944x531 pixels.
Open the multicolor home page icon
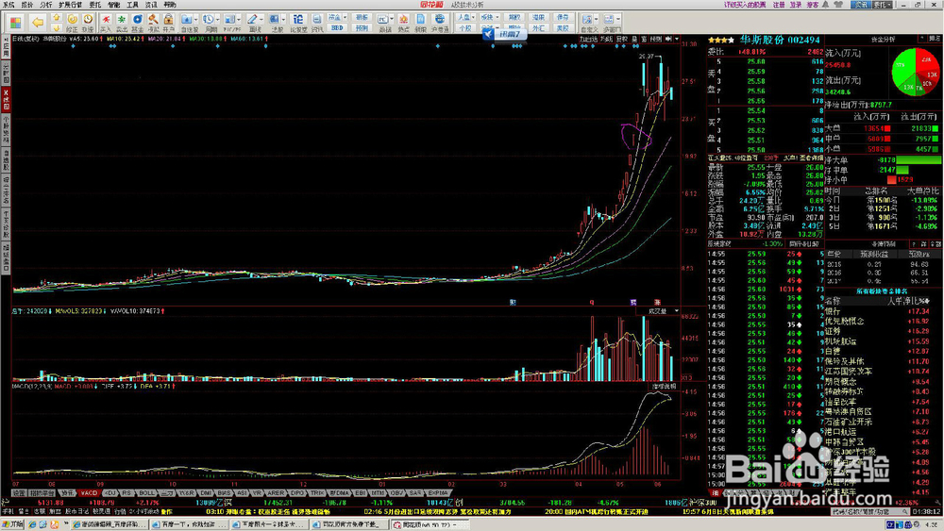tap(16, 23)
